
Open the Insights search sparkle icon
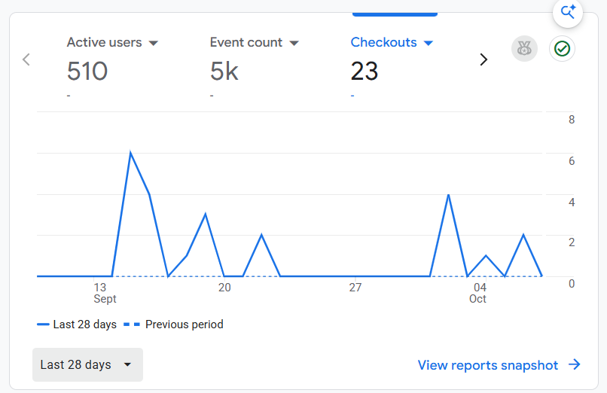coord(568,12)
